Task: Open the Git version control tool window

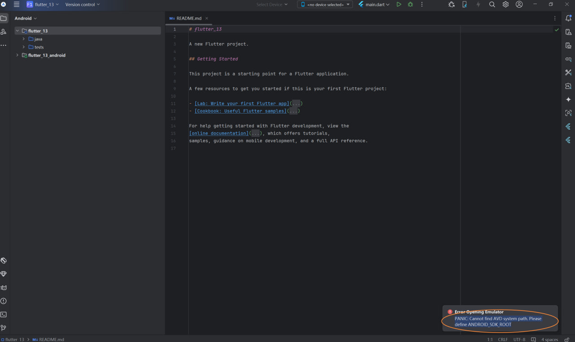Action: point(4,328)
